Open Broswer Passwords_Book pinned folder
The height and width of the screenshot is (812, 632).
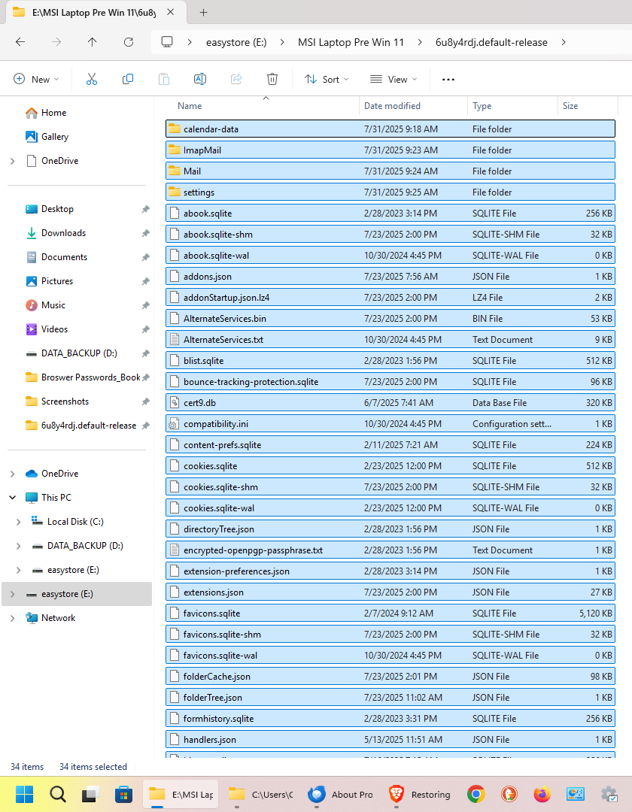click(x=90, y=377)
